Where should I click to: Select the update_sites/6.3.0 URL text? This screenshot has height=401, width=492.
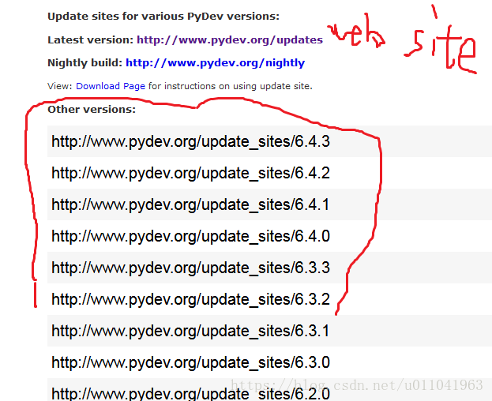[x=191, y=362]
